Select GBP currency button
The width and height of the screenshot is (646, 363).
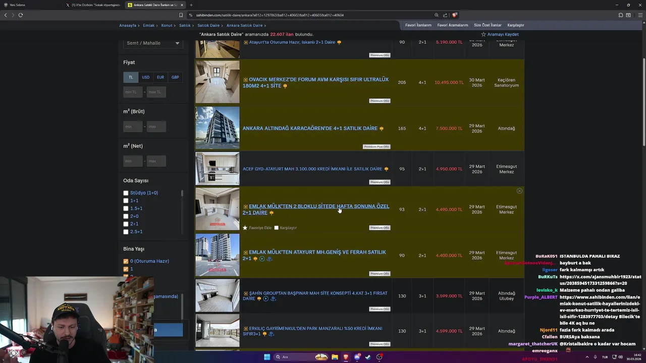pos(175,77)
